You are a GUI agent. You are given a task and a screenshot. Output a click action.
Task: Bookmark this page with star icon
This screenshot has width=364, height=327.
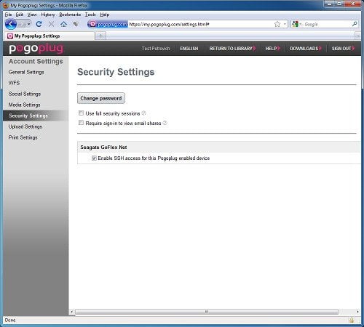point(277,24)
